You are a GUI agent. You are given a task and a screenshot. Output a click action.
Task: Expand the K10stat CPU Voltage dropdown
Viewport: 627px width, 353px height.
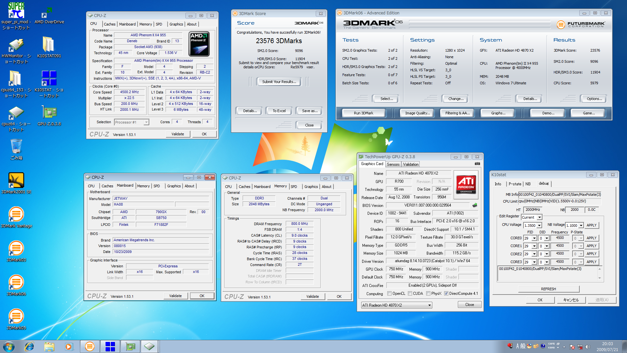tap(539, 226)
